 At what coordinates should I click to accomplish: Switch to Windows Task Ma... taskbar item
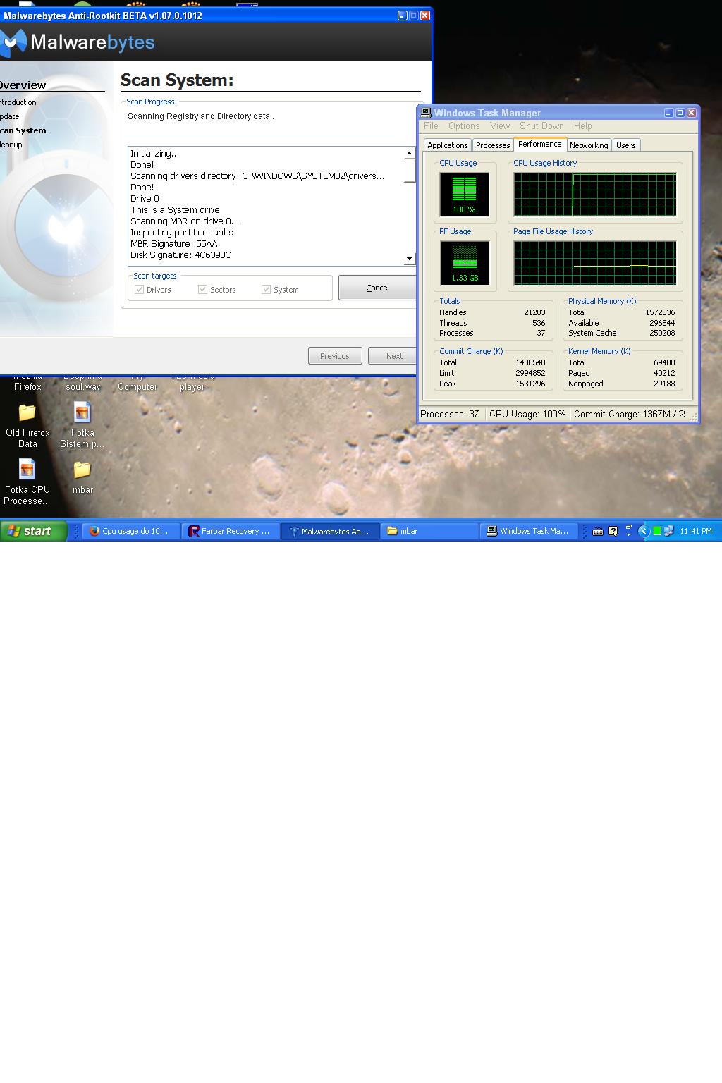(529, 531)
